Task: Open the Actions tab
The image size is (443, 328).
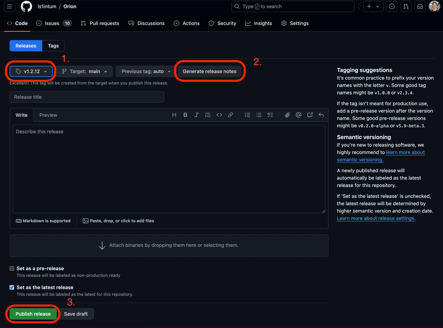Action: click(187, 23)
